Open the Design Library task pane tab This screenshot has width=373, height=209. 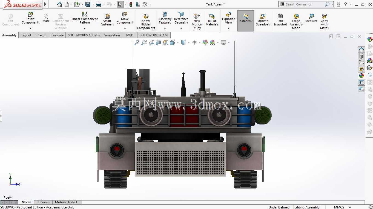coord(361,56)
